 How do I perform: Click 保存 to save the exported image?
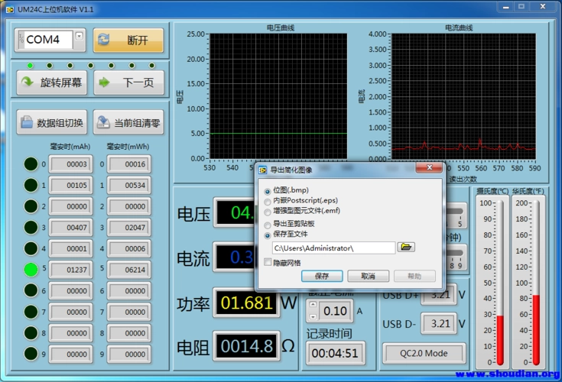322,276
